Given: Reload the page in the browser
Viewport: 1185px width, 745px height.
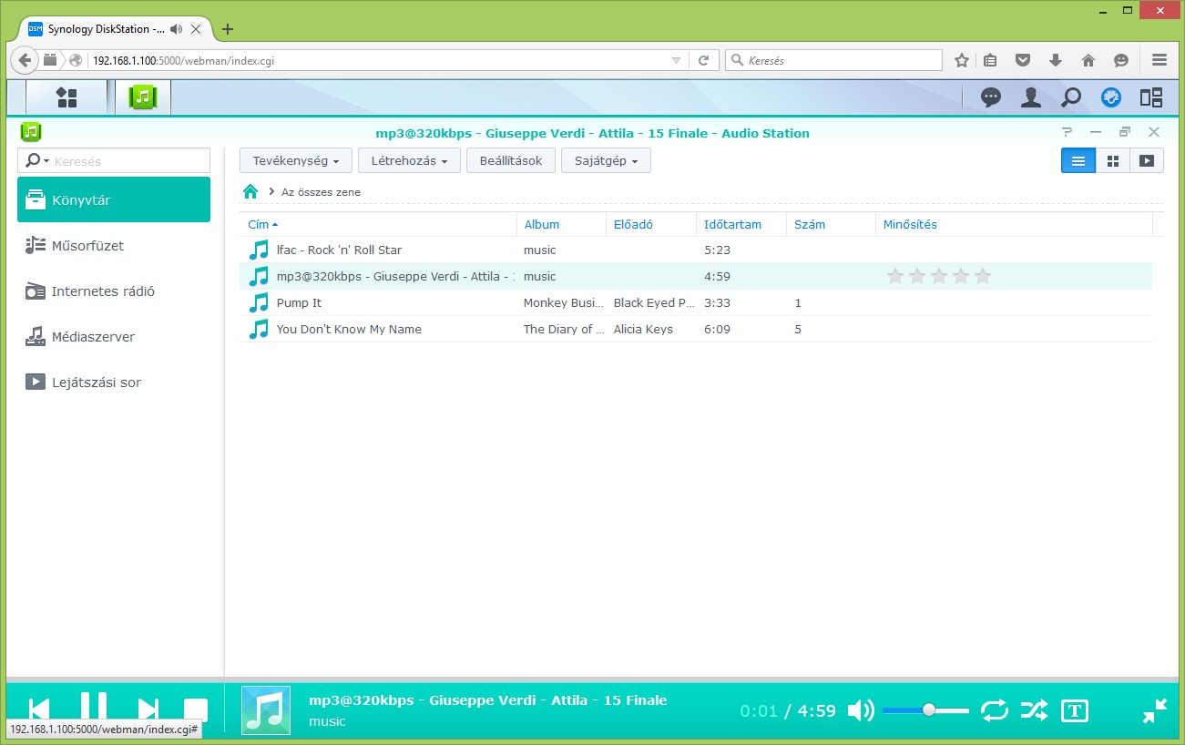Looking at the screenshot, I should [703, 60].
